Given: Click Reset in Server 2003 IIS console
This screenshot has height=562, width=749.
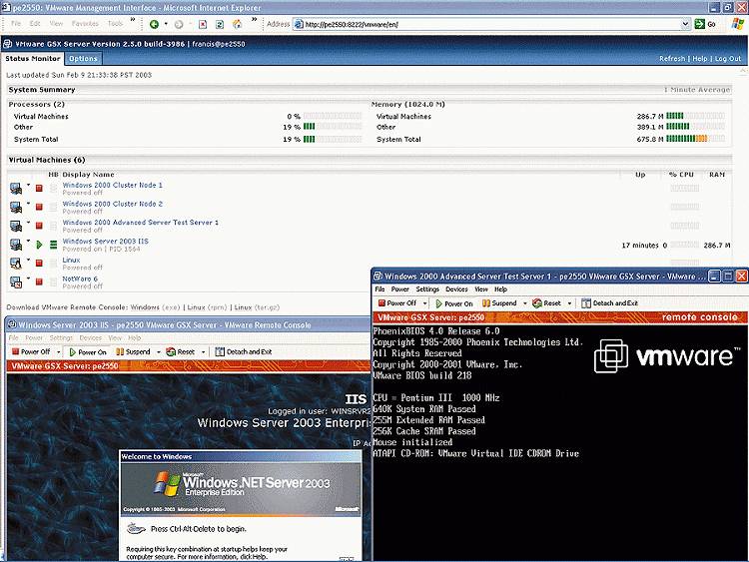Looking at the screenshot, I should click(x=180, y=352).
